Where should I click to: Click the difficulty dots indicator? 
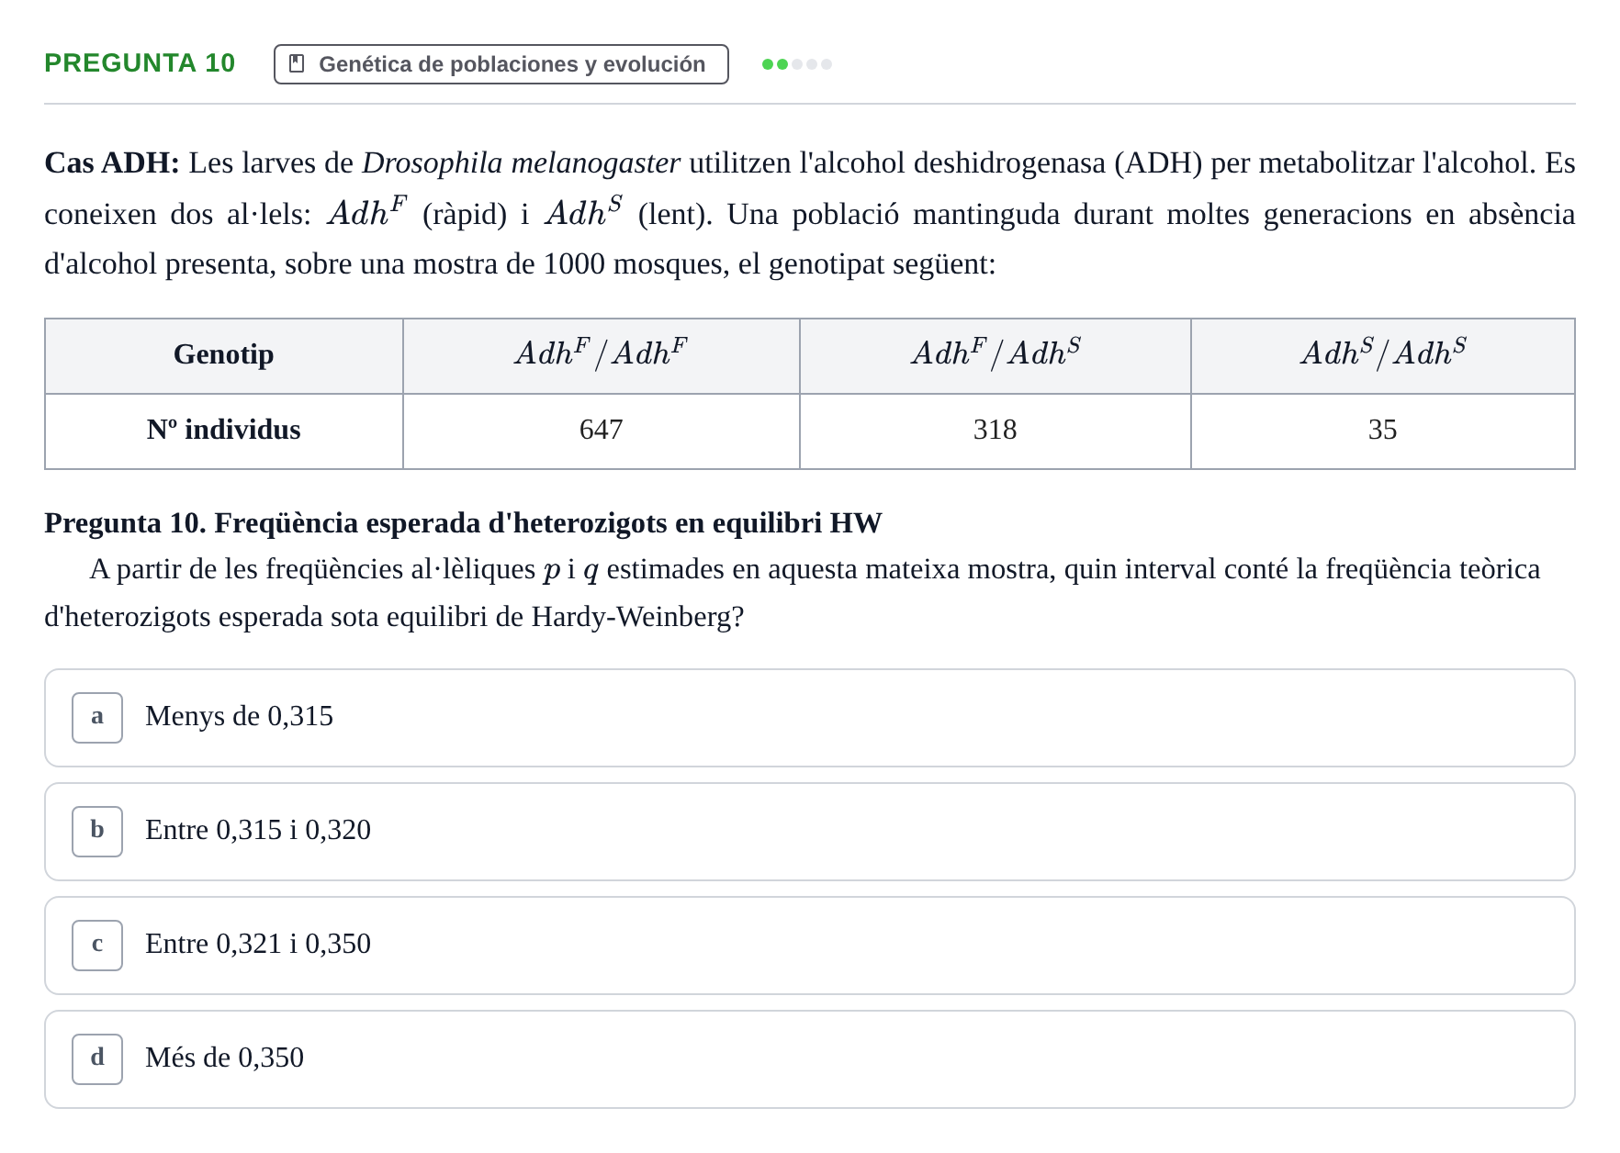point(797,64)
